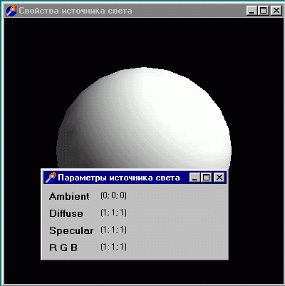The height and width of the screenshot is (286, 285).
Task: Select the R G B label
Action: tap(63, 247)
